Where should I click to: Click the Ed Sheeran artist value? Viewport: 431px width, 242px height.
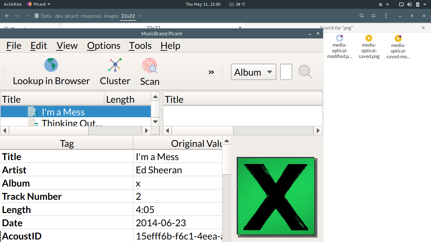159,170
